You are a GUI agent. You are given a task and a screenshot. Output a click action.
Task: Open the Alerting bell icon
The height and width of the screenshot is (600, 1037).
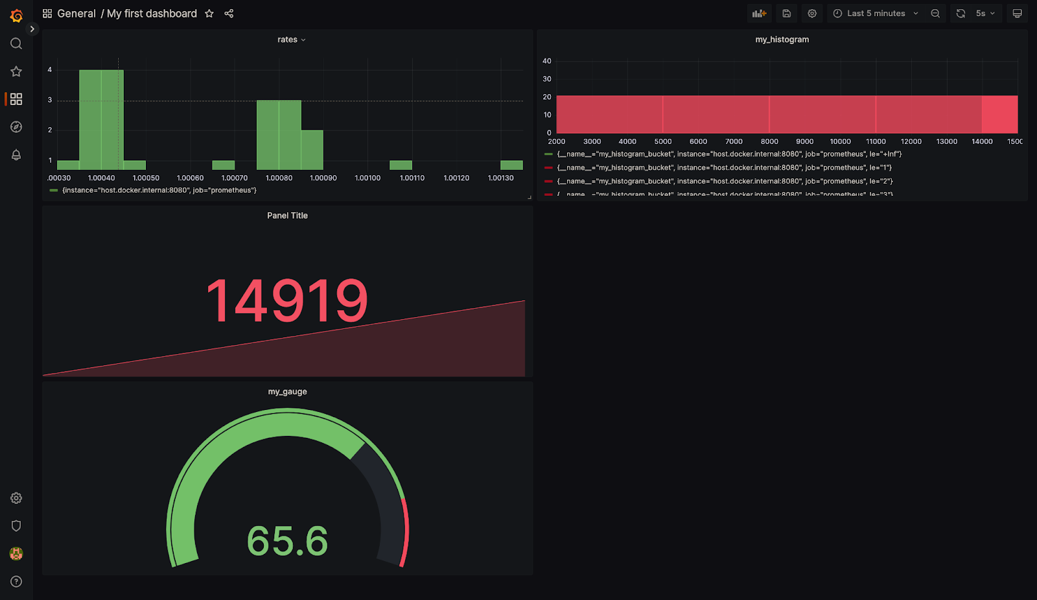coord(16,155)
